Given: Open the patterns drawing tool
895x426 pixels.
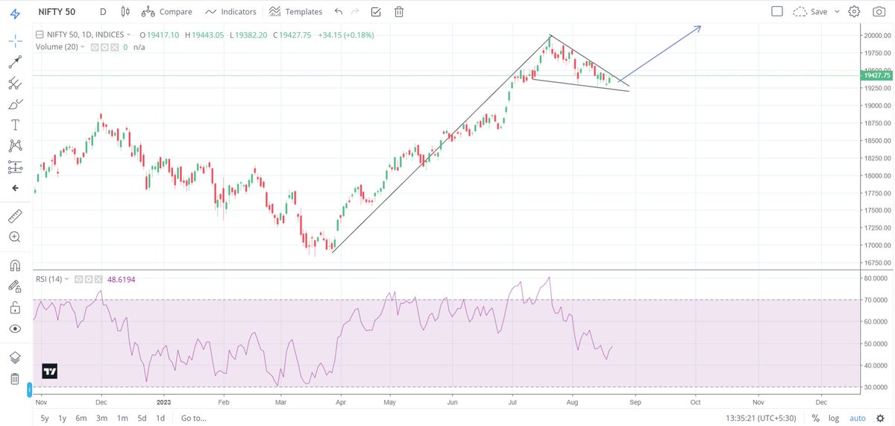Looking at the screenshot, I should point(14,145).
